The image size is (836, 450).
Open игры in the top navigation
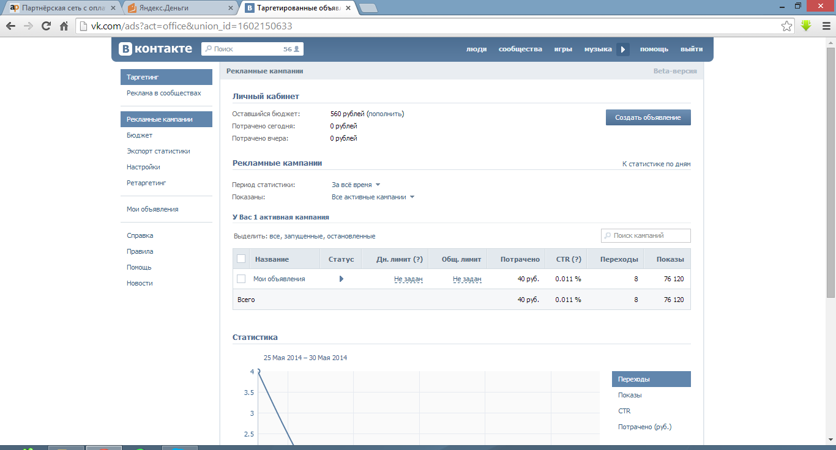click(563, 50)
